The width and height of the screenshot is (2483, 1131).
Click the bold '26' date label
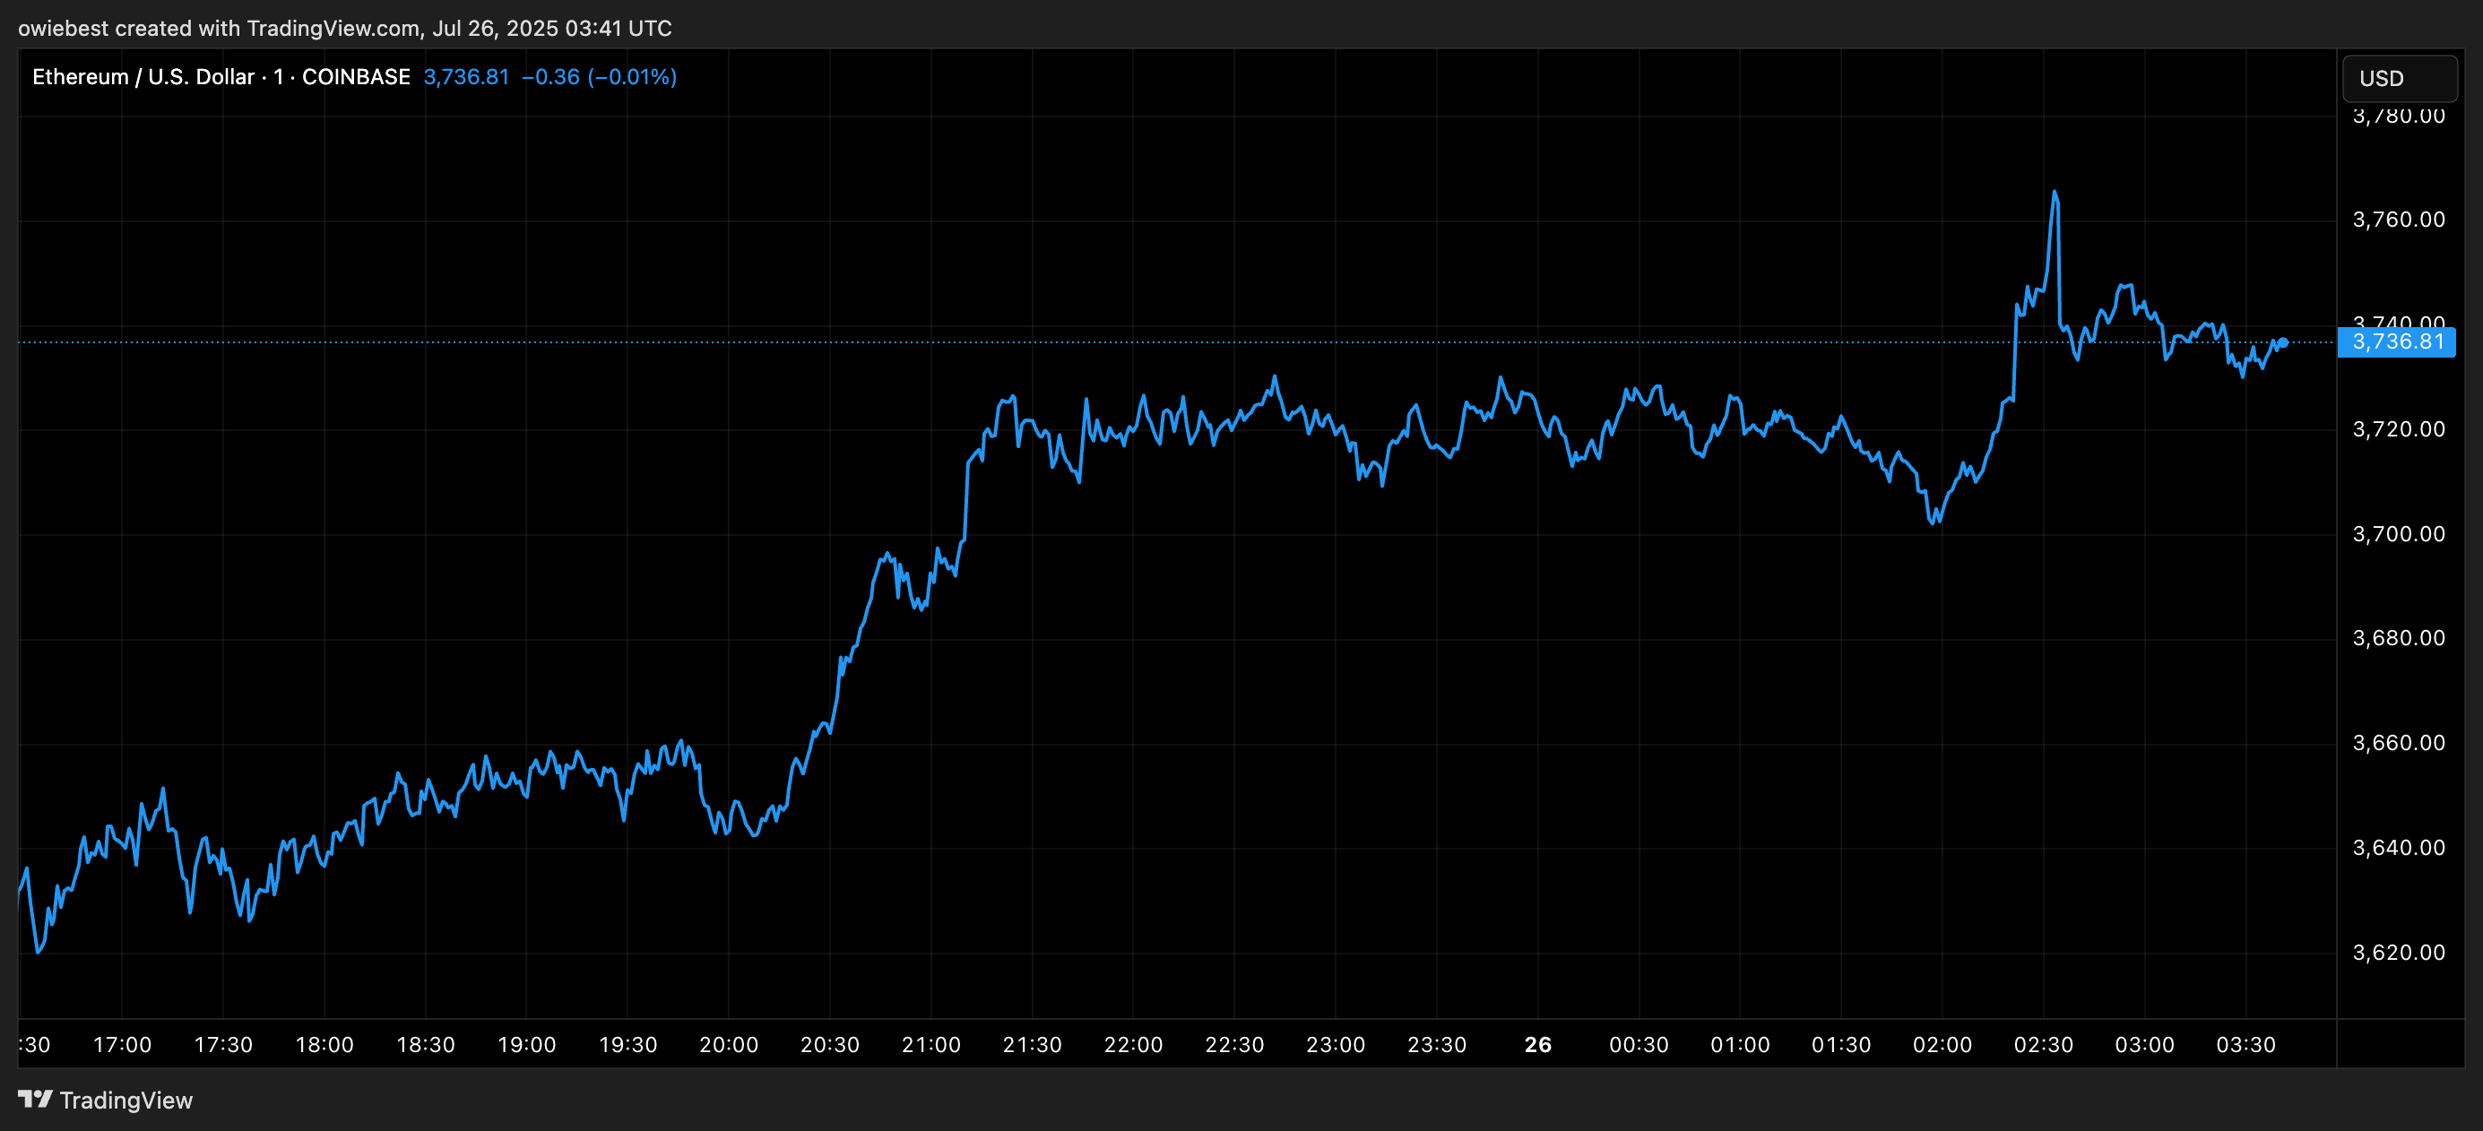point(1538,1044)
